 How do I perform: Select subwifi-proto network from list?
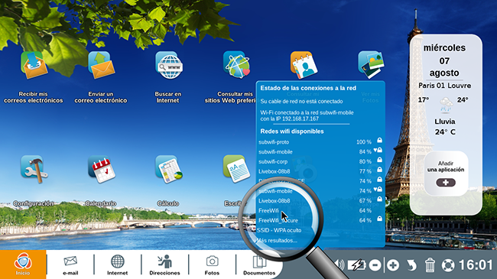coord(320,141)
